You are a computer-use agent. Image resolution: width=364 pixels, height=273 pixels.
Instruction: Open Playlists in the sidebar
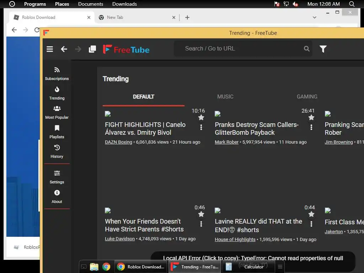[x=57, y=132]
